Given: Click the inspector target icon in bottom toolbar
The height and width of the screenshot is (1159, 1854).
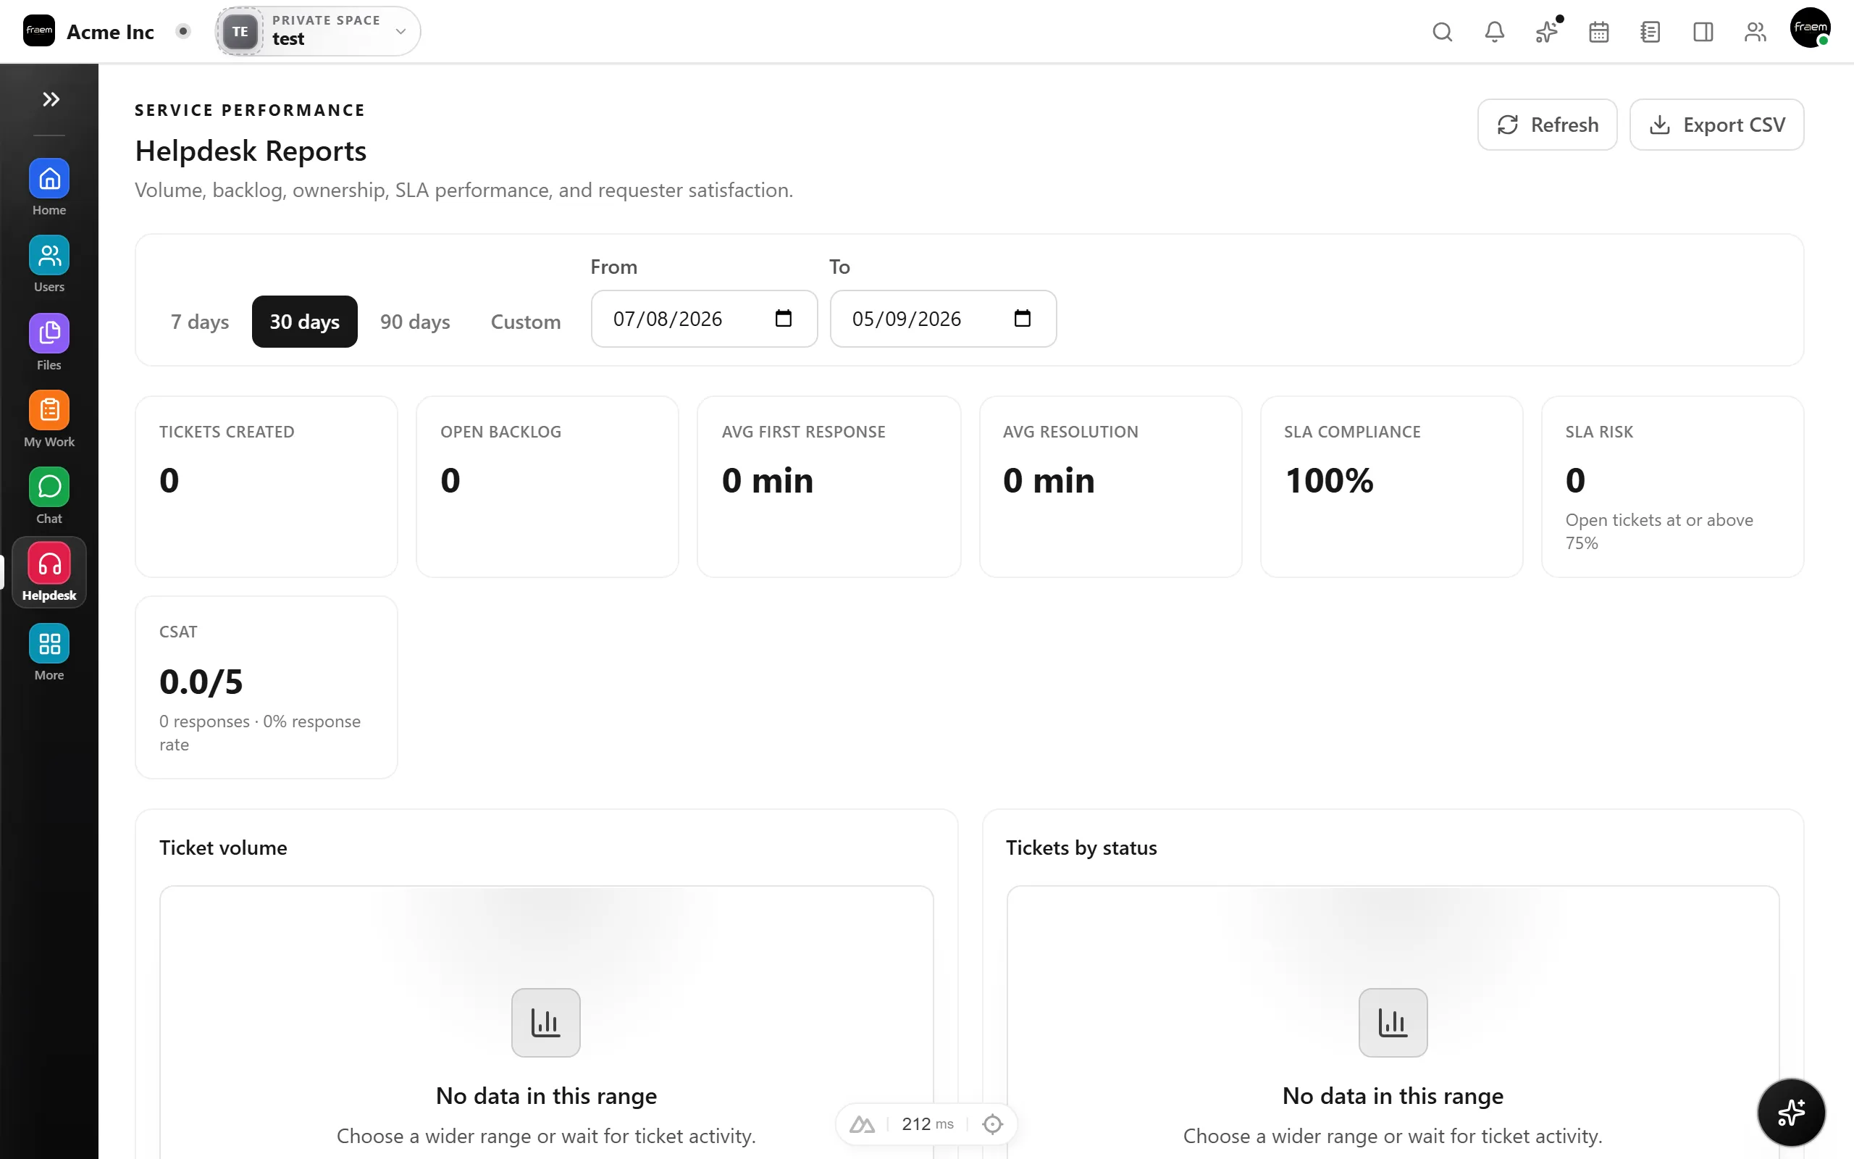Looking at the screenshot, I should click(x=992, y=1124).
